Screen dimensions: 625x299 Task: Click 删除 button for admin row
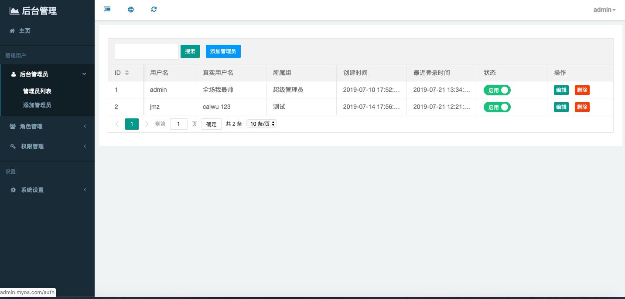pyautogui.click(x=582, y=90)
